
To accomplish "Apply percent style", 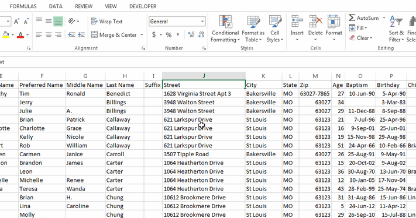I will (x=169, y=35).
